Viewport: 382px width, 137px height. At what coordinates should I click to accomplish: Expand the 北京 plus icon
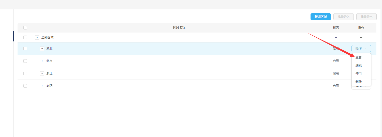42,61
